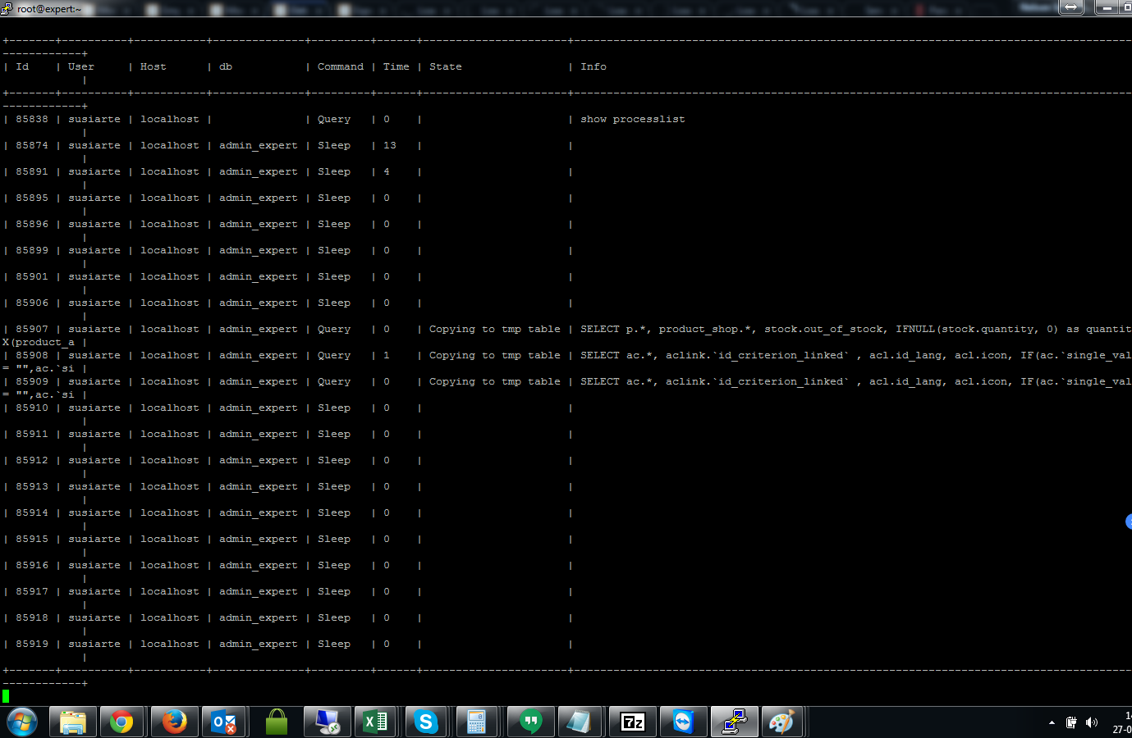Click the 'db' column header
Viewport: 1132px width, 738px height.
pyautogui.click(x=225, y=67)
